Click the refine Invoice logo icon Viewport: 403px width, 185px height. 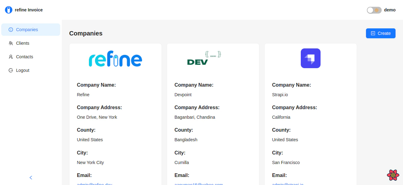pyautogui.click(x=9, y=10)
